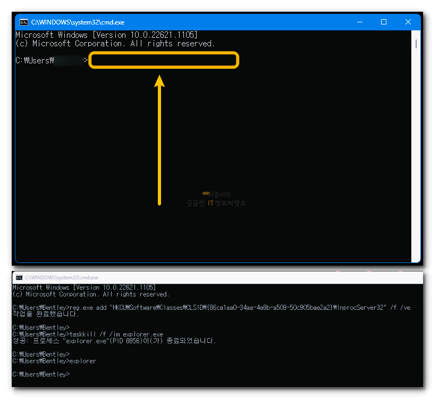Click the scrollbar thumb in top cmd window
The image size is (439, 403).
click(x=416, y=44)
